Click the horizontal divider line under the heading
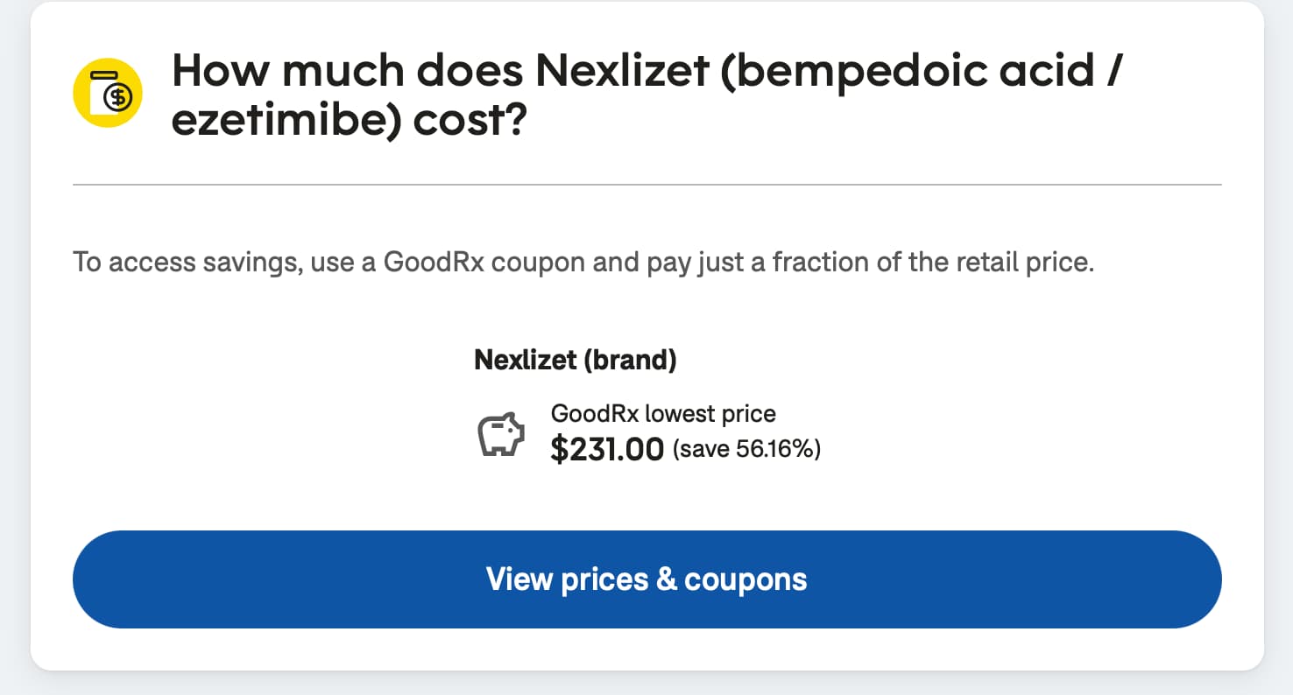This screenshot has width=1293, height=695. pos(646,185)
